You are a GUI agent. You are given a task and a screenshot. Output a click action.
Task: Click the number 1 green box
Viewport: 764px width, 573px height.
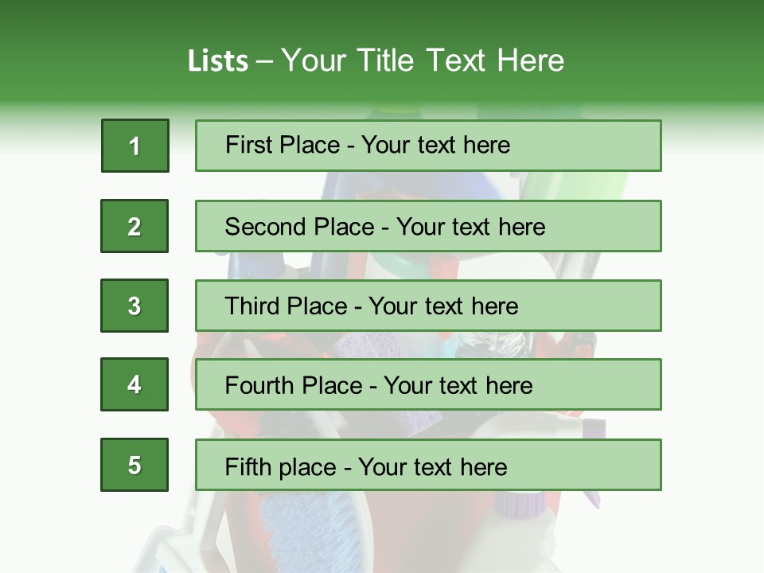pos(134,146)
